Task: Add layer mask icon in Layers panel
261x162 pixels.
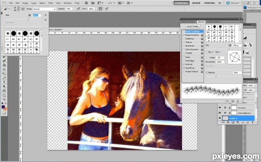Action: coord(233,122)
